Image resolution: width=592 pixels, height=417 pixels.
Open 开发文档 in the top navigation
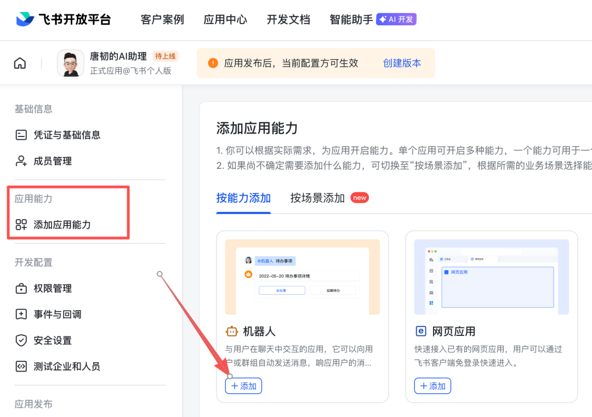click(x=288, y=19)
